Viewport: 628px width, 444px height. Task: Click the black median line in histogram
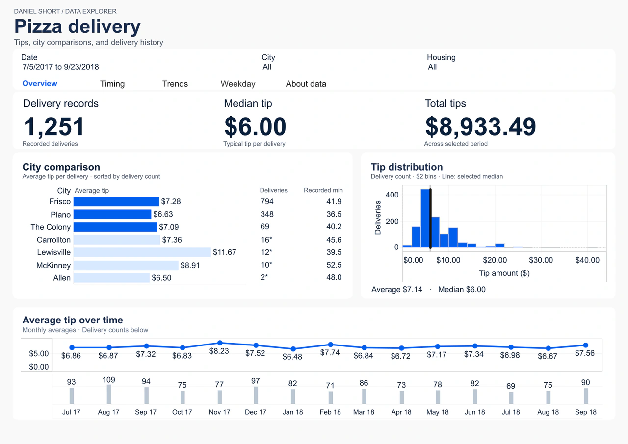(x=430, y=218)
